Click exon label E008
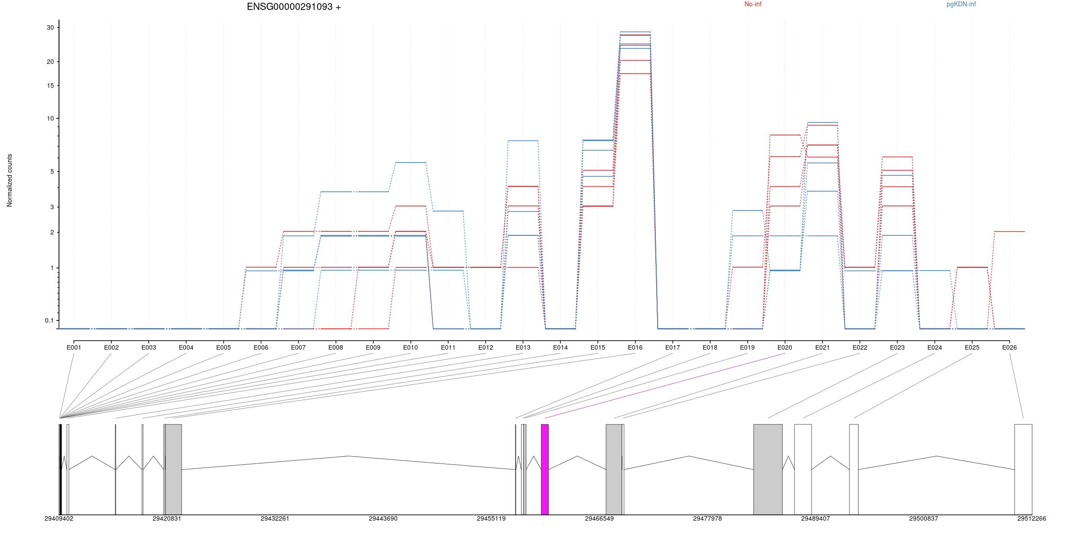 click(x=336, y=347)
